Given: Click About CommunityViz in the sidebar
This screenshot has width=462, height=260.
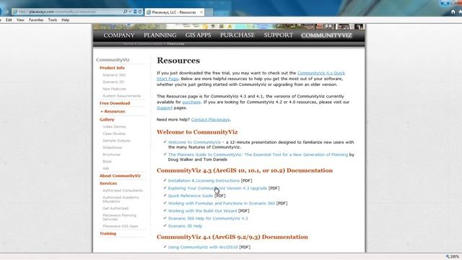Looking at the screenshot, I should 120,175.
